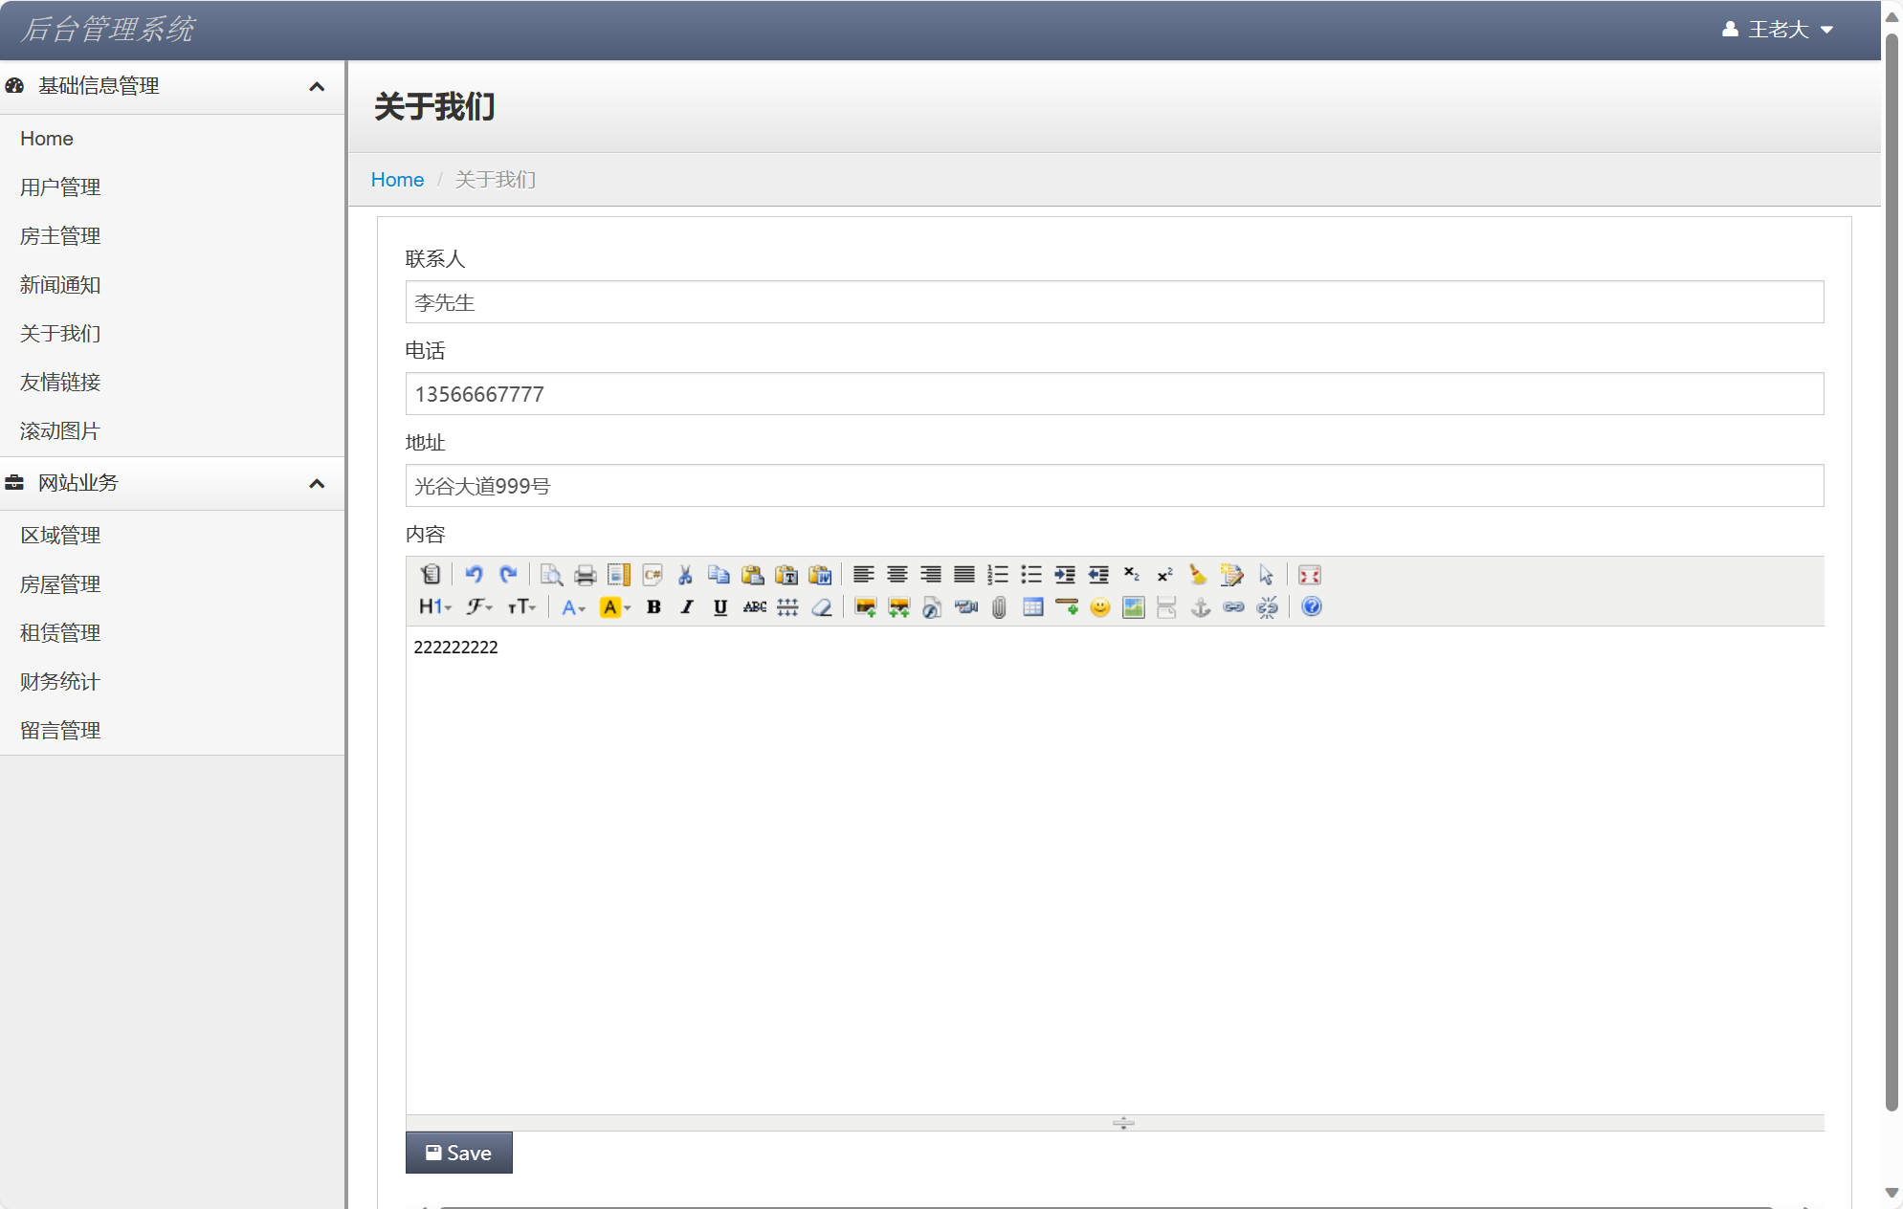Toggle bold formatting in editor
Screen dimensions: 1903x1209
pyautogui.click(x=653, y=606)
